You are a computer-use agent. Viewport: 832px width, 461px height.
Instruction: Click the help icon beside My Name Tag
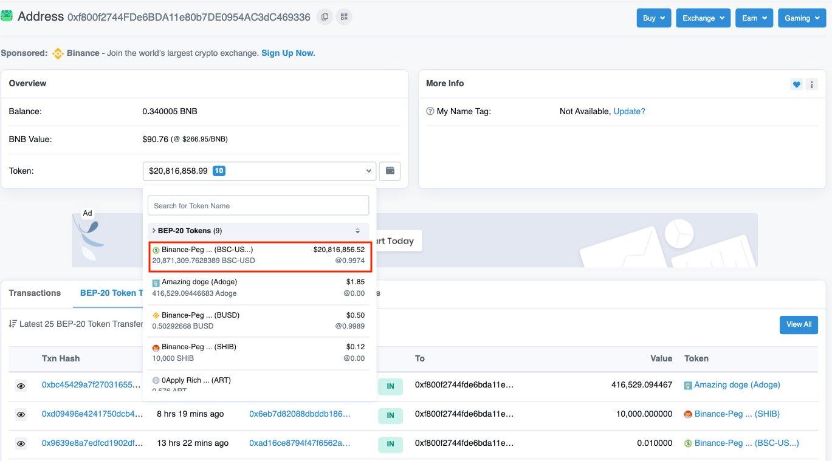(x=430, y=112)
